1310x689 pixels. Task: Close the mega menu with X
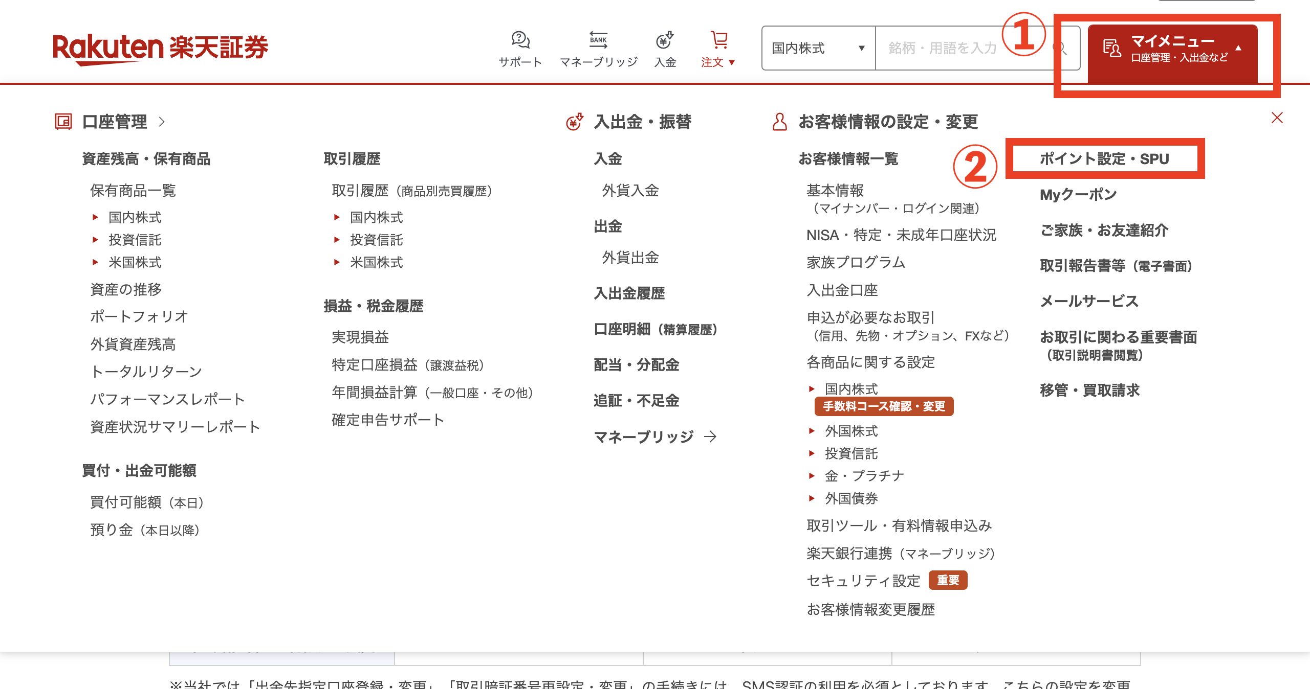tap(1277, 118)
